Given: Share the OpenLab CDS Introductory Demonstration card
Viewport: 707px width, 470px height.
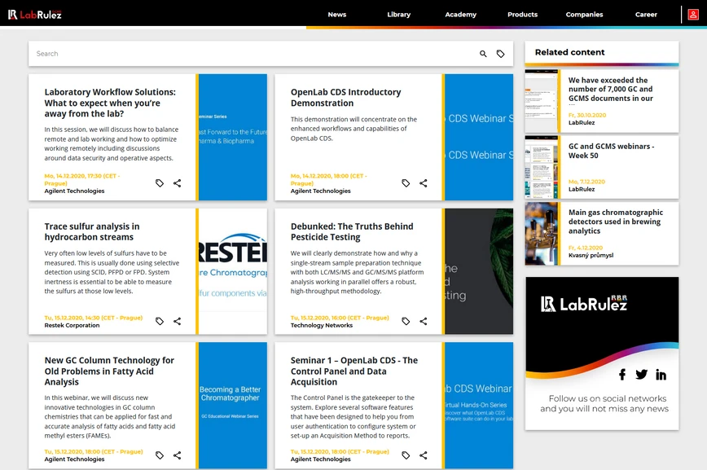Looking at the screenshot, I should pos(424,183).
